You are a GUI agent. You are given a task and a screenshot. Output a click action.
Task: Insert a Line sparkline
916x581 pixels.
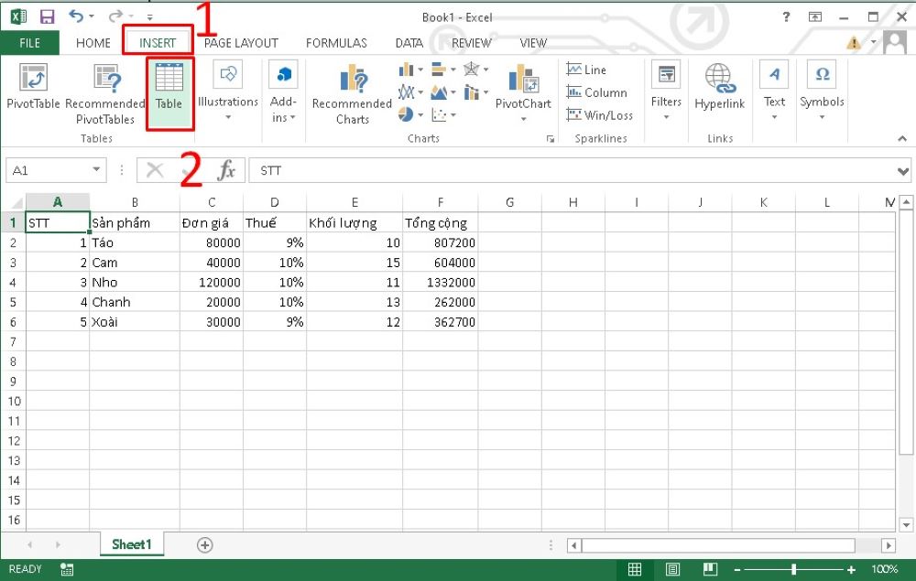point(587,70)
